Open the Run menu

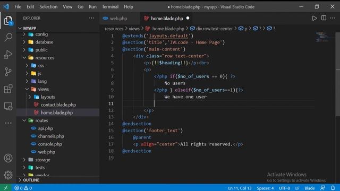coord(92,7)
